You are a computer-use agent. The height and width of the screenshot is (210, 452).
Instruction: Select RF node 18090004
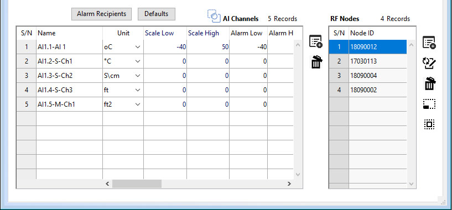click(378, 76)
